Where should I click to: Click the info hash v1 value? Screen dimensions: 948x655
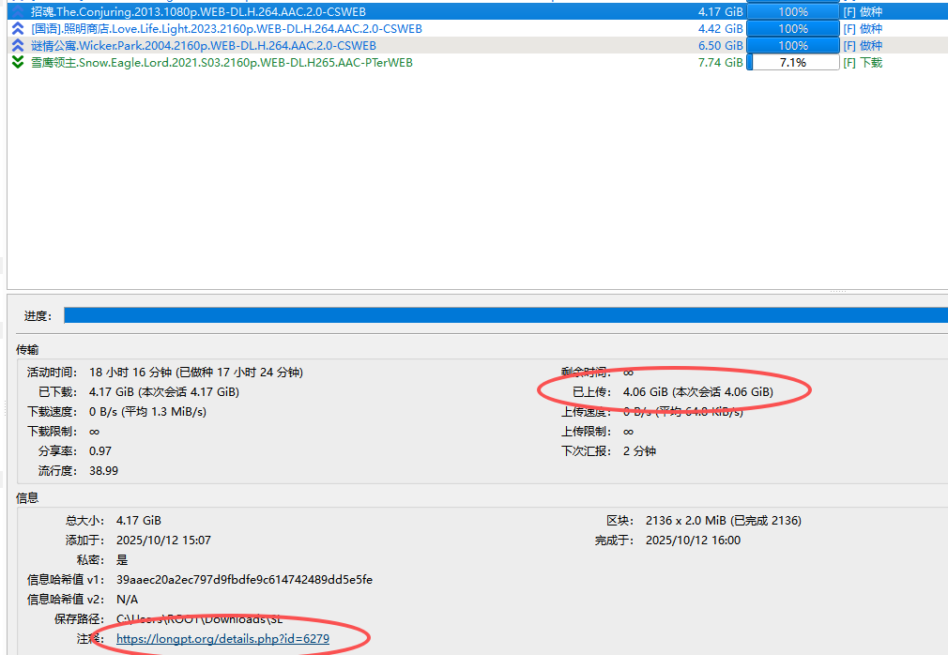click(x=244, y=580)
